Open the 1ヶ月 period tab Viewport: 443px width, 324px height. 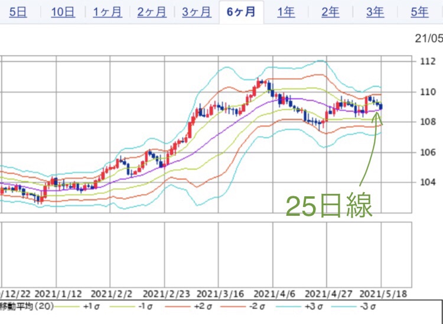(108, 12)
